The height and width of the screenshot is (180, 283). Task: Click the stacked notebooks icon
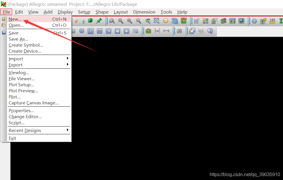coord(192,31)
